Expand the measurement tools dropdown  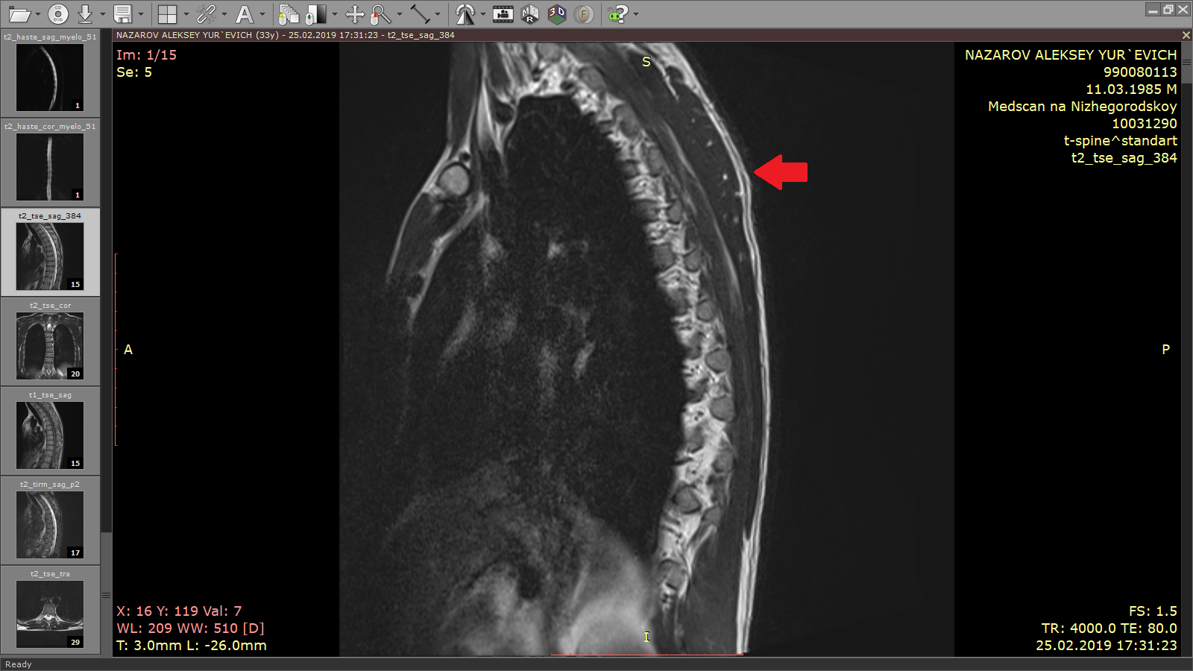pos(438,14)
